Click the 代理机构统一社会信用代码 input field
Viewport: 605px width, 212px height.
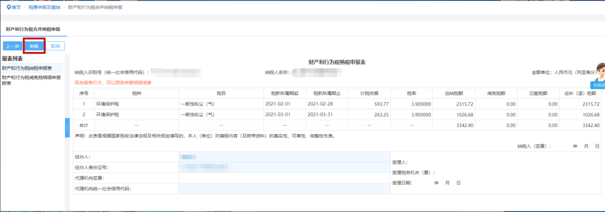(x=285, y=189)
